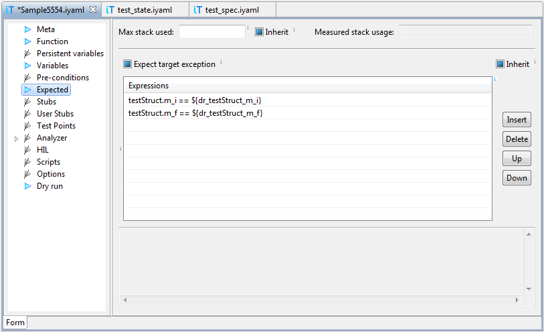Image resolution: width=544 pixels, height=332 pixels.
Task: Click the Dry run section icon
Action: pyautogui.click(x=27, y=186)
